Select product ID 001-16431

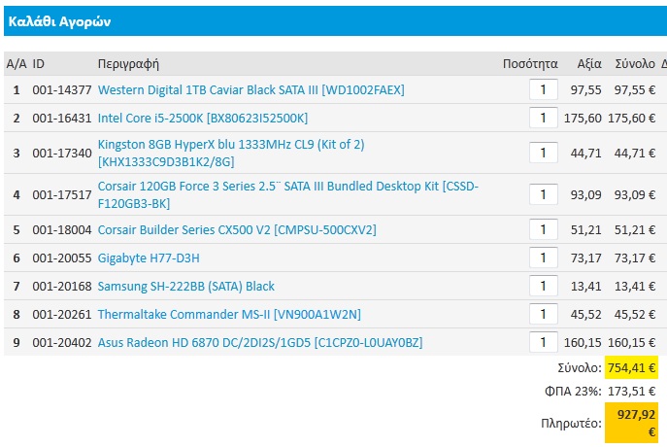(x=62, y=118)
